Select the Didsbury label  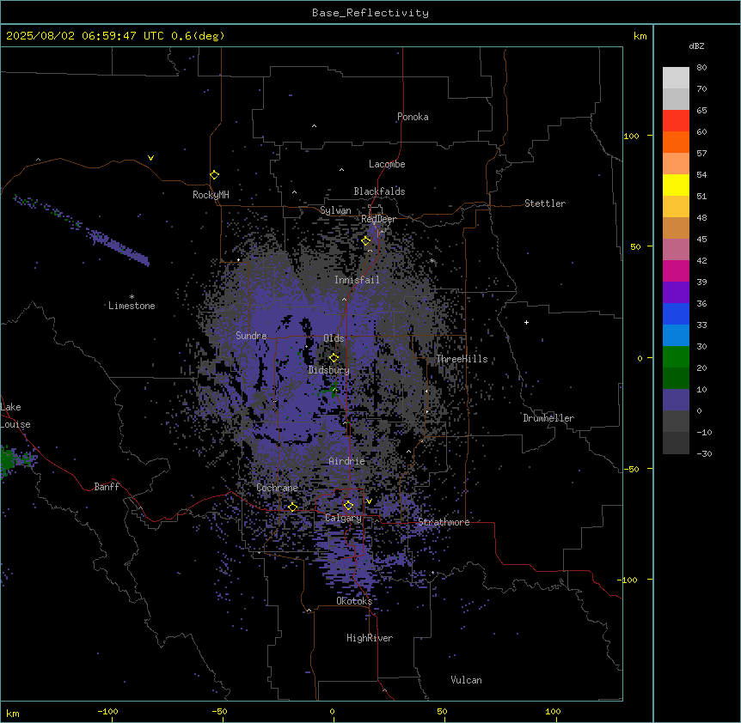329,370
